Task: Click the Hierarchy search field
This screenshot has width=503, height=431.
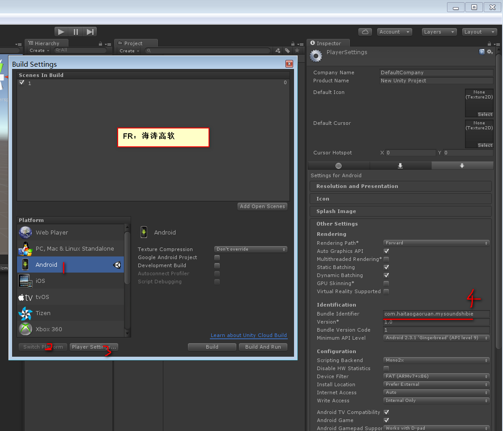Action: point(80,50)
